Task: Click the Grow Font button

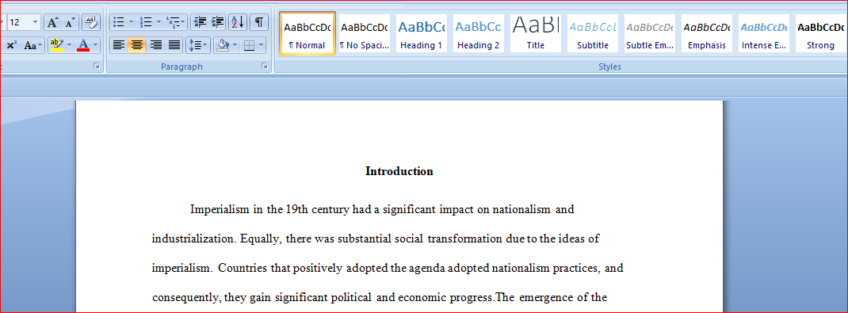Action: click(52, 22)
